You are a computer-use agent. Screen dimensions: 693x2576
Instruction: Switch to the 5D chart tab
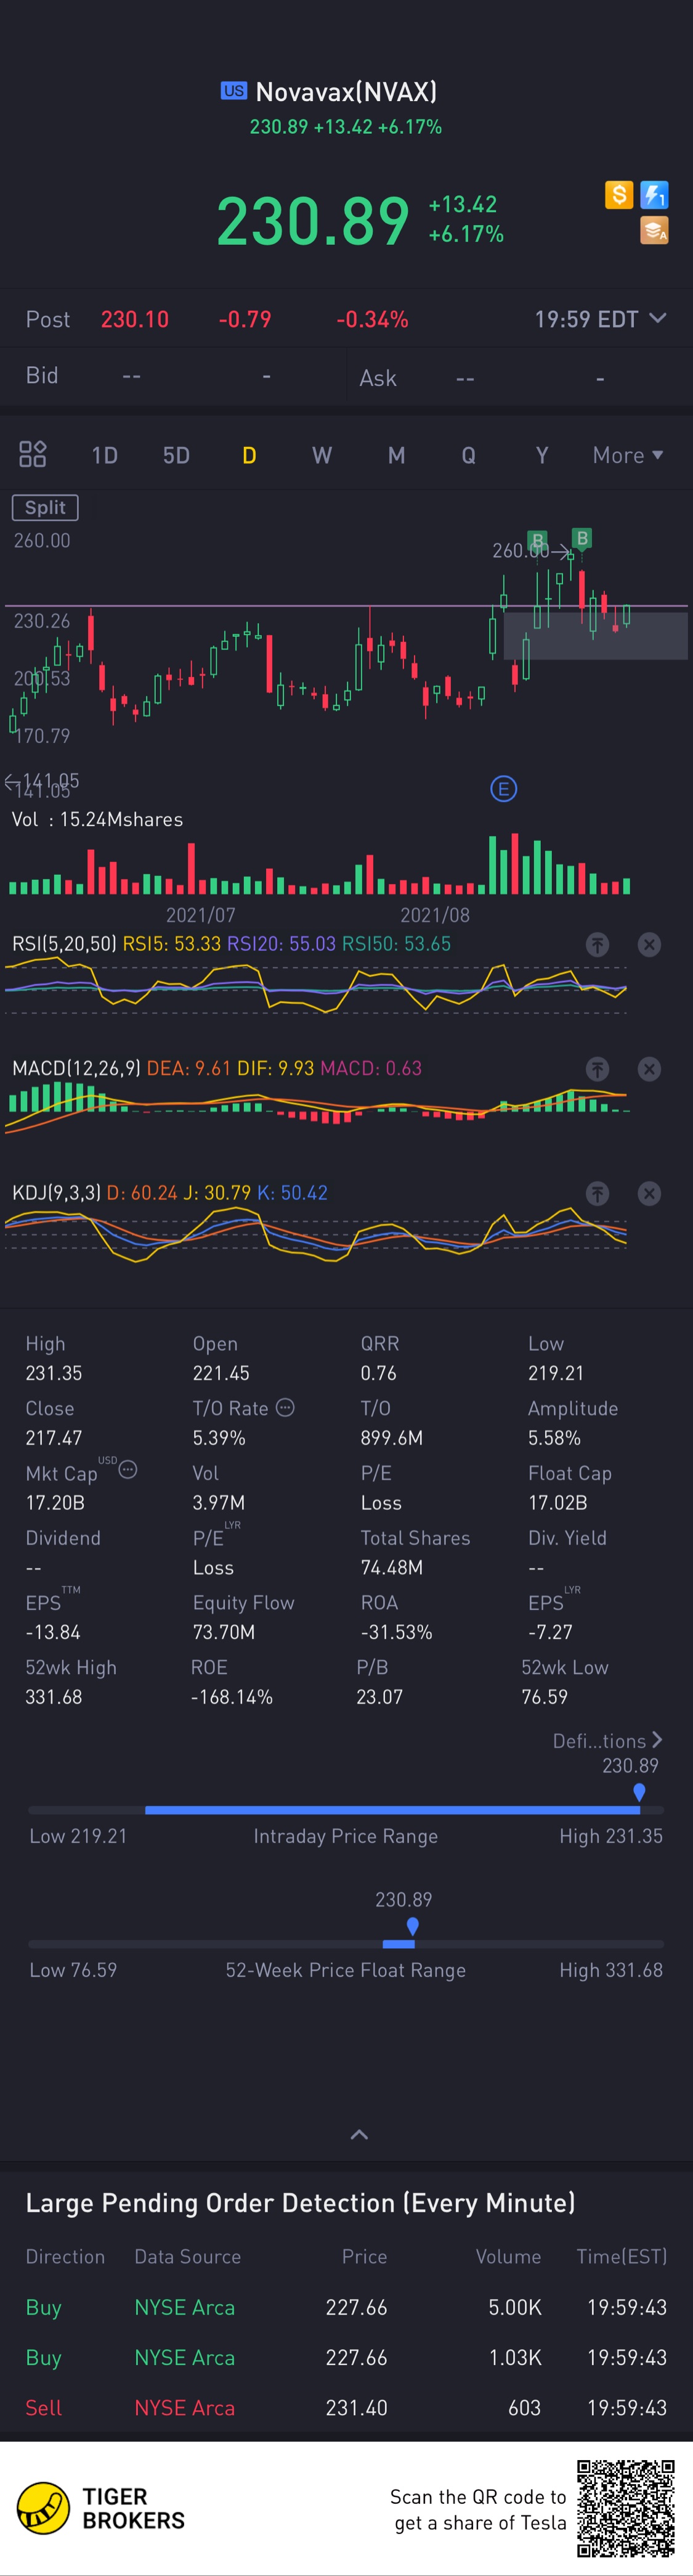pyautogui.click(x=176, y=455)
